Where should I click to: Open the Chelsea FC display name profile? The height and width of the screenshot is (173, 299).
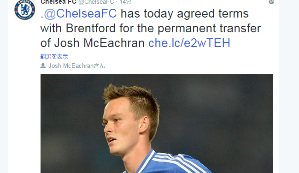59,2
